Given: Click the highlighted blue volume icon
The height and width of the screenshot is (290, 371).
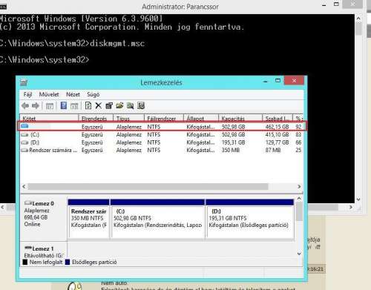Looking at the screenshot, I should click(24, 126).
